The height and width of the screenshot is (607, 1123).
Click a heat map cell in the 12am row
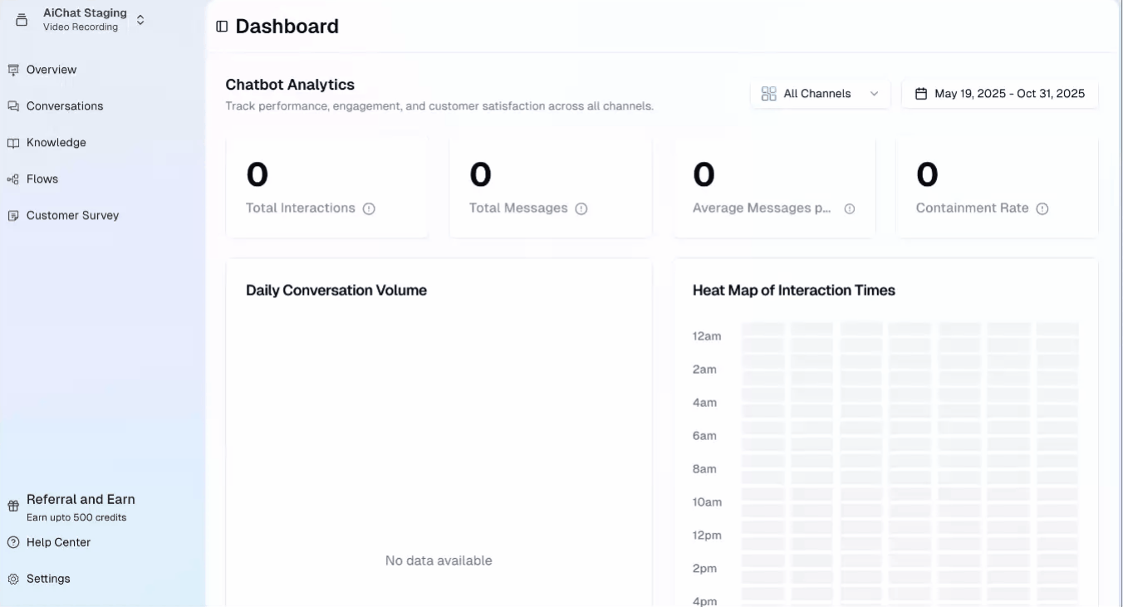762,329
